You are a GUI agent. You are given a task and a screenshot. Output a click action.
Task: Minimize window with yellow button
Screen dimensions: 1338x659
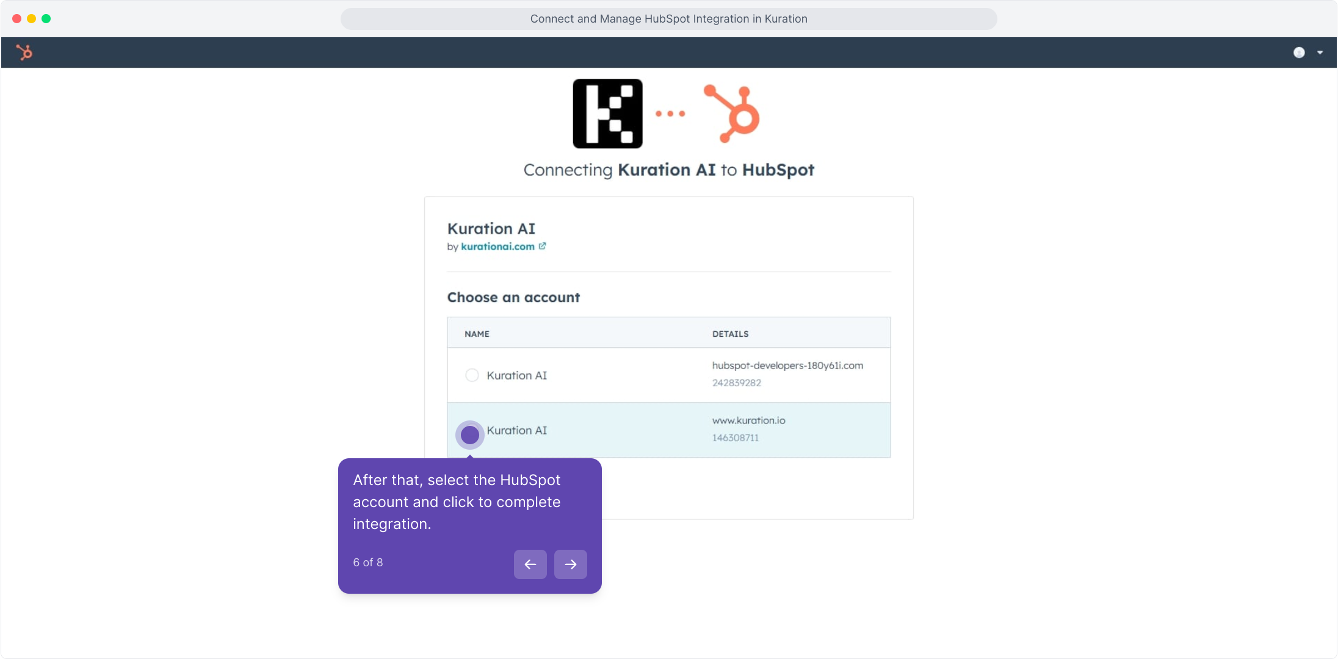pos(31,19)
